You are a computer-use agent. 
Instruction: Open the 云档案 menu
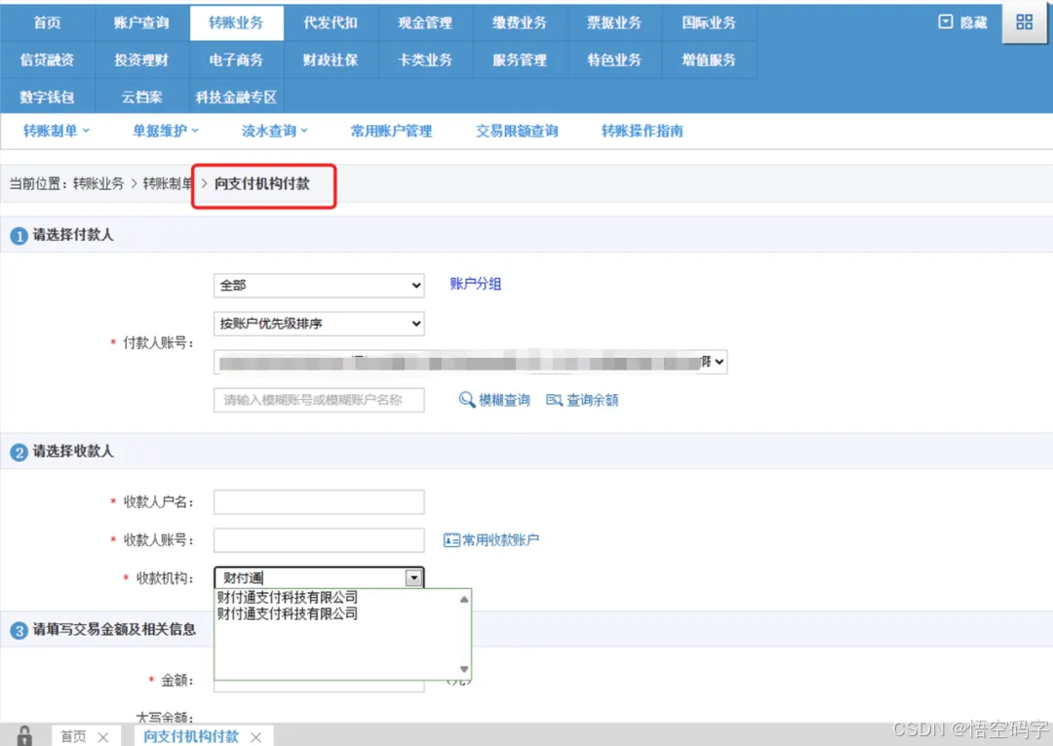[x=141, y=97]
